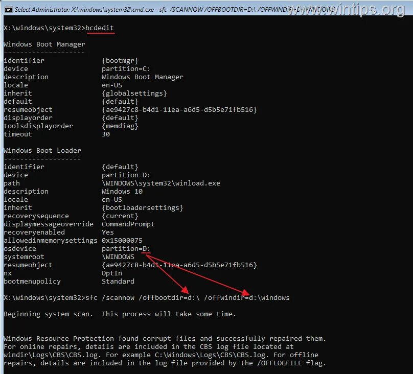
Task: Click the winload.exe path value
Action: 160,183
